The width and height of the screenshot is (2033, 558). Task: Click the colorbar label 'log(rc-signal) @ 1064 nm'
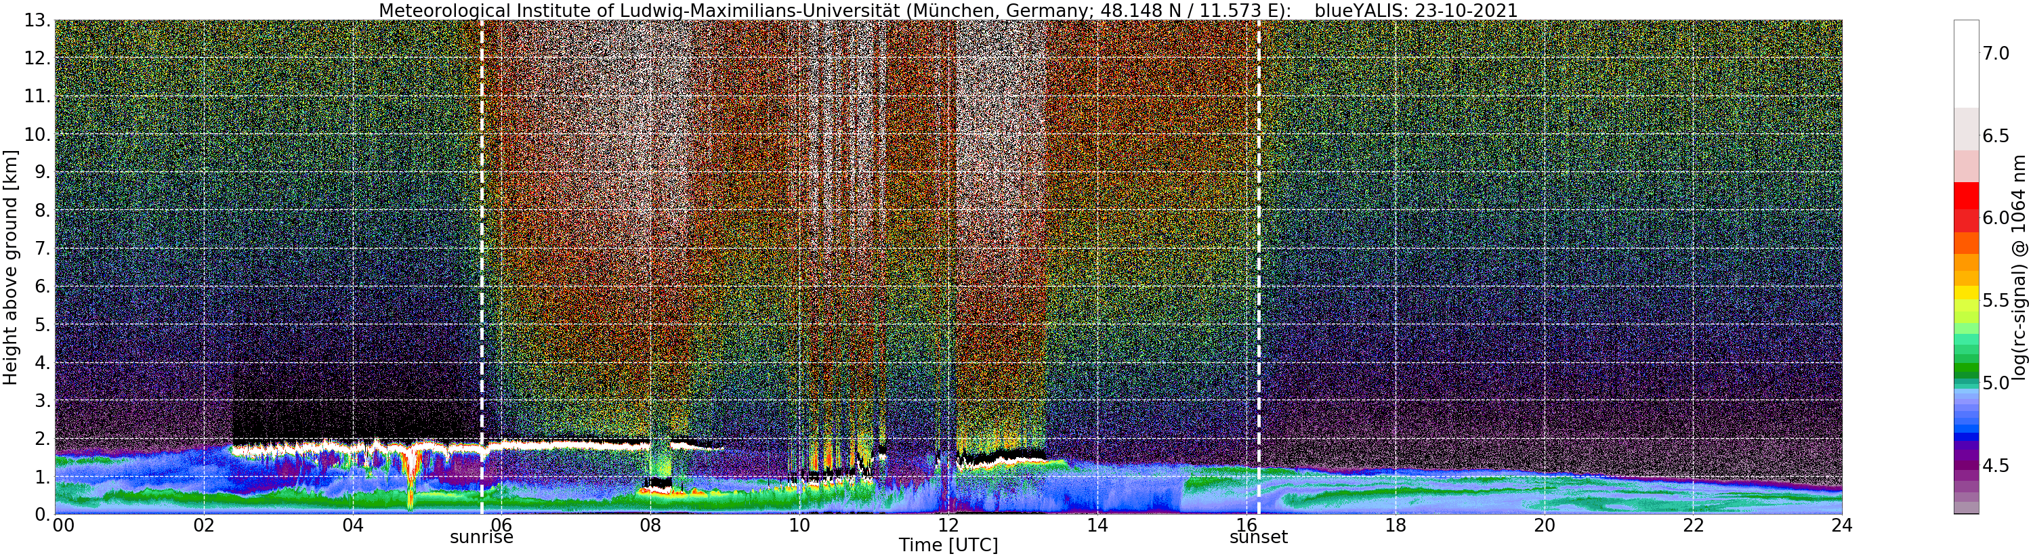point(2018,267)
